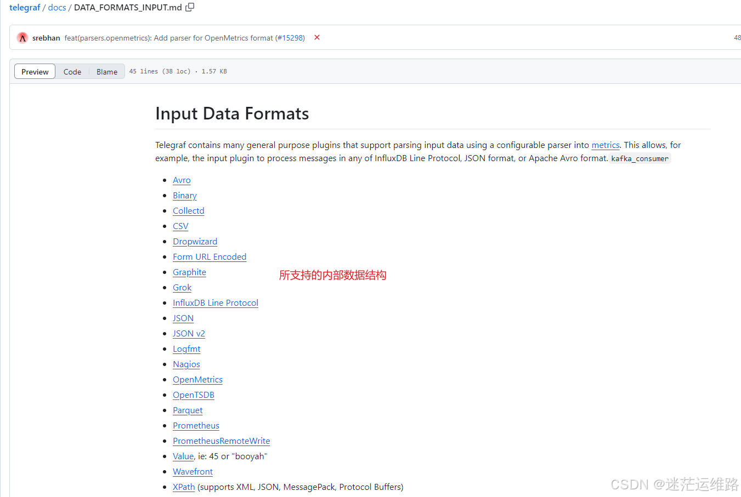Viewport: 741px width, 497px height.
Task: Open the Graphite parser link
Action: pos(190,272)
